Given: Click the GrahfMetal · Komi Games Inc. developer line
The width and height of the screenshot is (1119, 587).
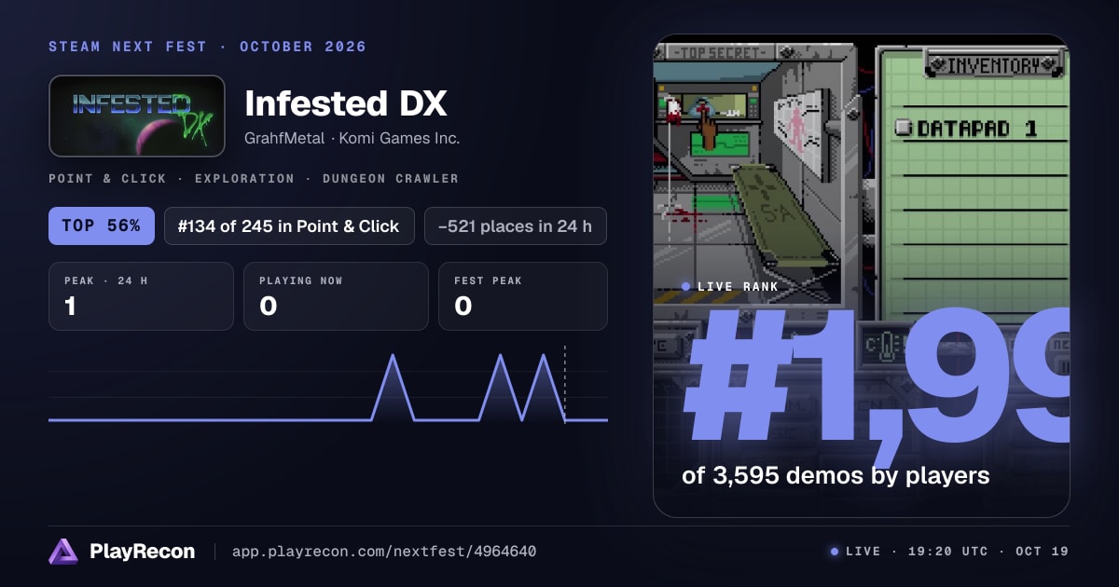Looking at the screenshot, I should point(352,138).
